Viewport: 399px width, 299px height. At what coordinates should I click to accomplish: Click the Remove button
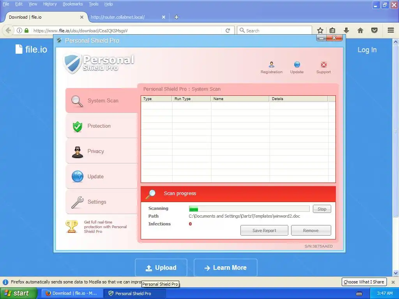pos(311,230)
